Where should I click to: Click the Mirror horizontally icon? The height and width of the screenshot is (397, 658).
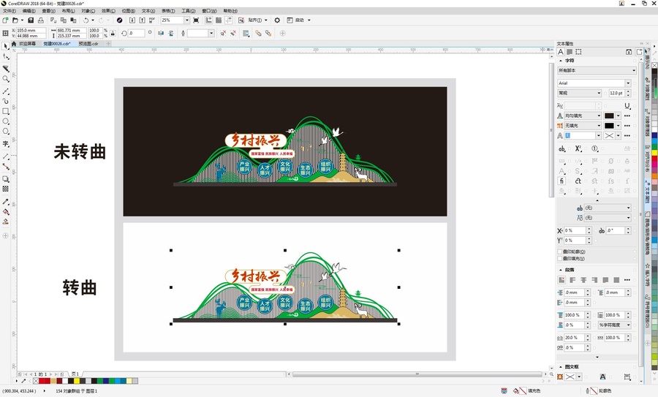pyautogui.click(x=161, y=33)
